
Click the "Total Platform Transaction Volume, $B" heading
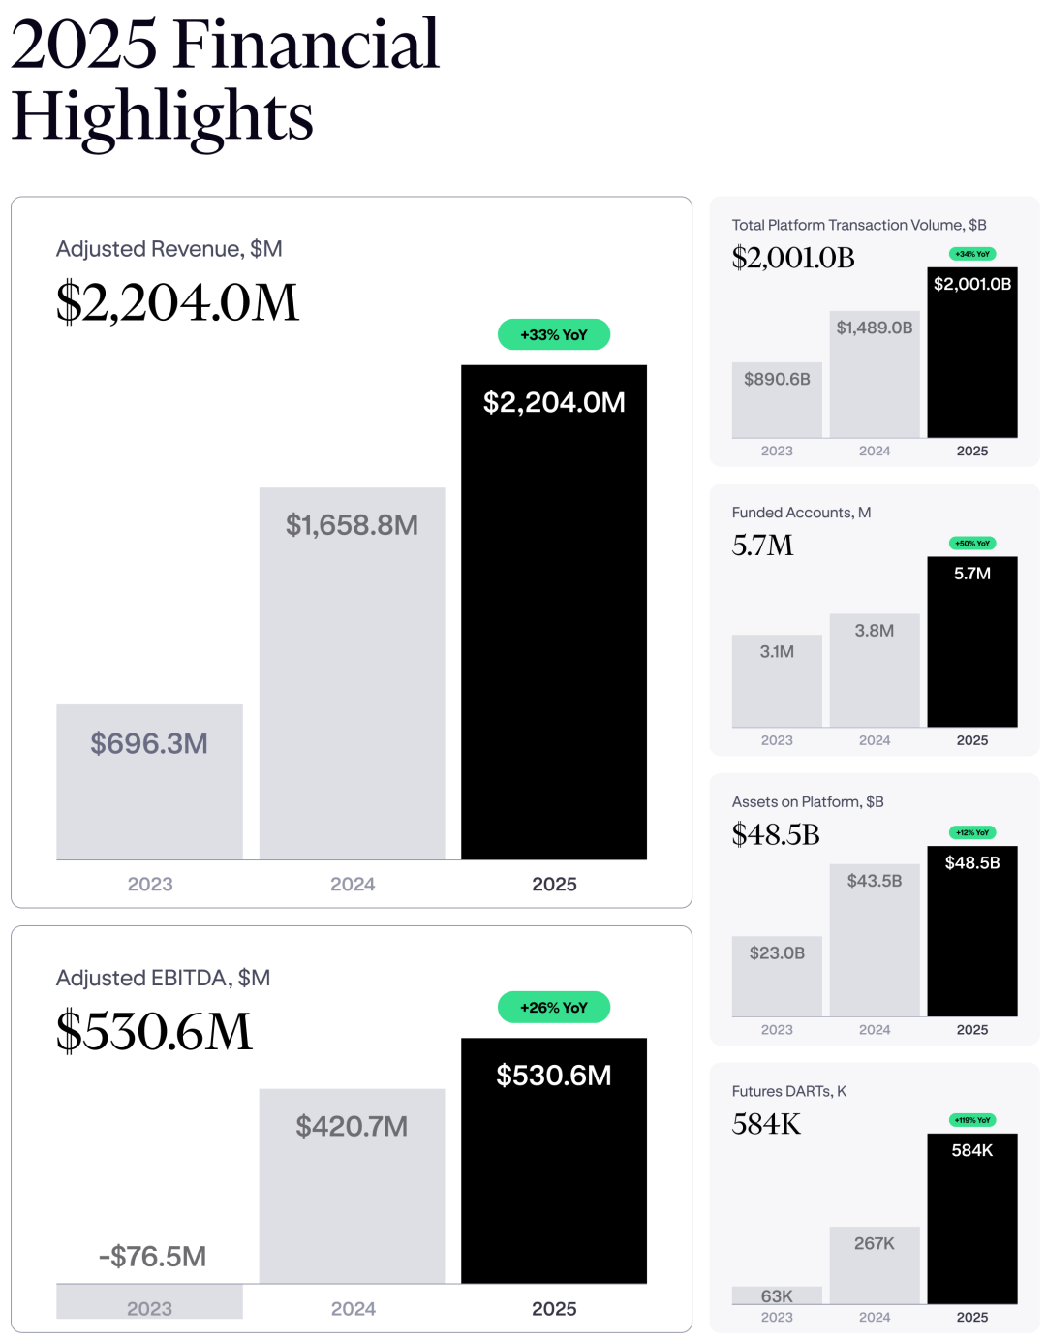(x=859, y=225)
